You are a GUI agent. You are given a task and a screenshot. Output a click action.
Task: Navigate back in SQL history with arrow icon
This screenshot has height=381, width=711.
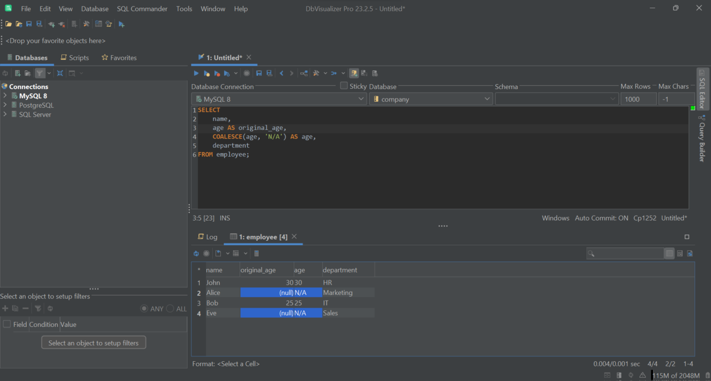coord(281,73)
